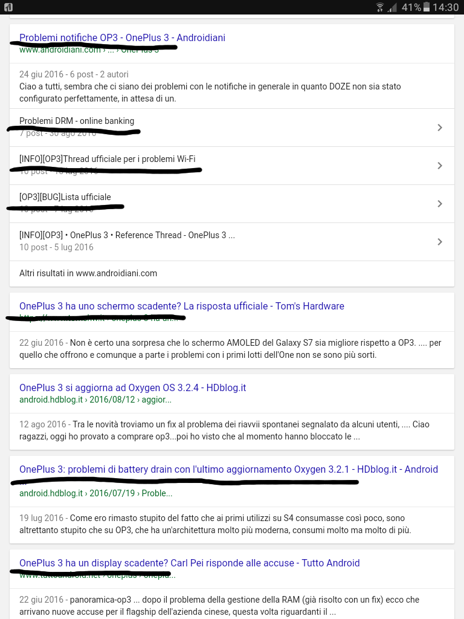The width and height of the screenshot is (464, 619).
Task: Open 'Problemi notifiche OP3 - Androidiani' result
Action: coord(122,38)
